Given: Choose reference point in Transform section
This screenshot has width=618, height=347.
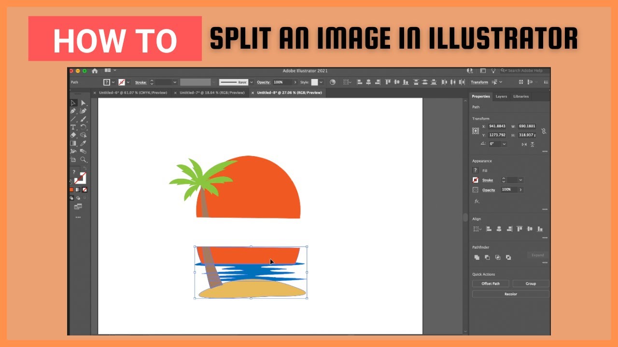Looking at the screenshot, I should click(476, 131).
